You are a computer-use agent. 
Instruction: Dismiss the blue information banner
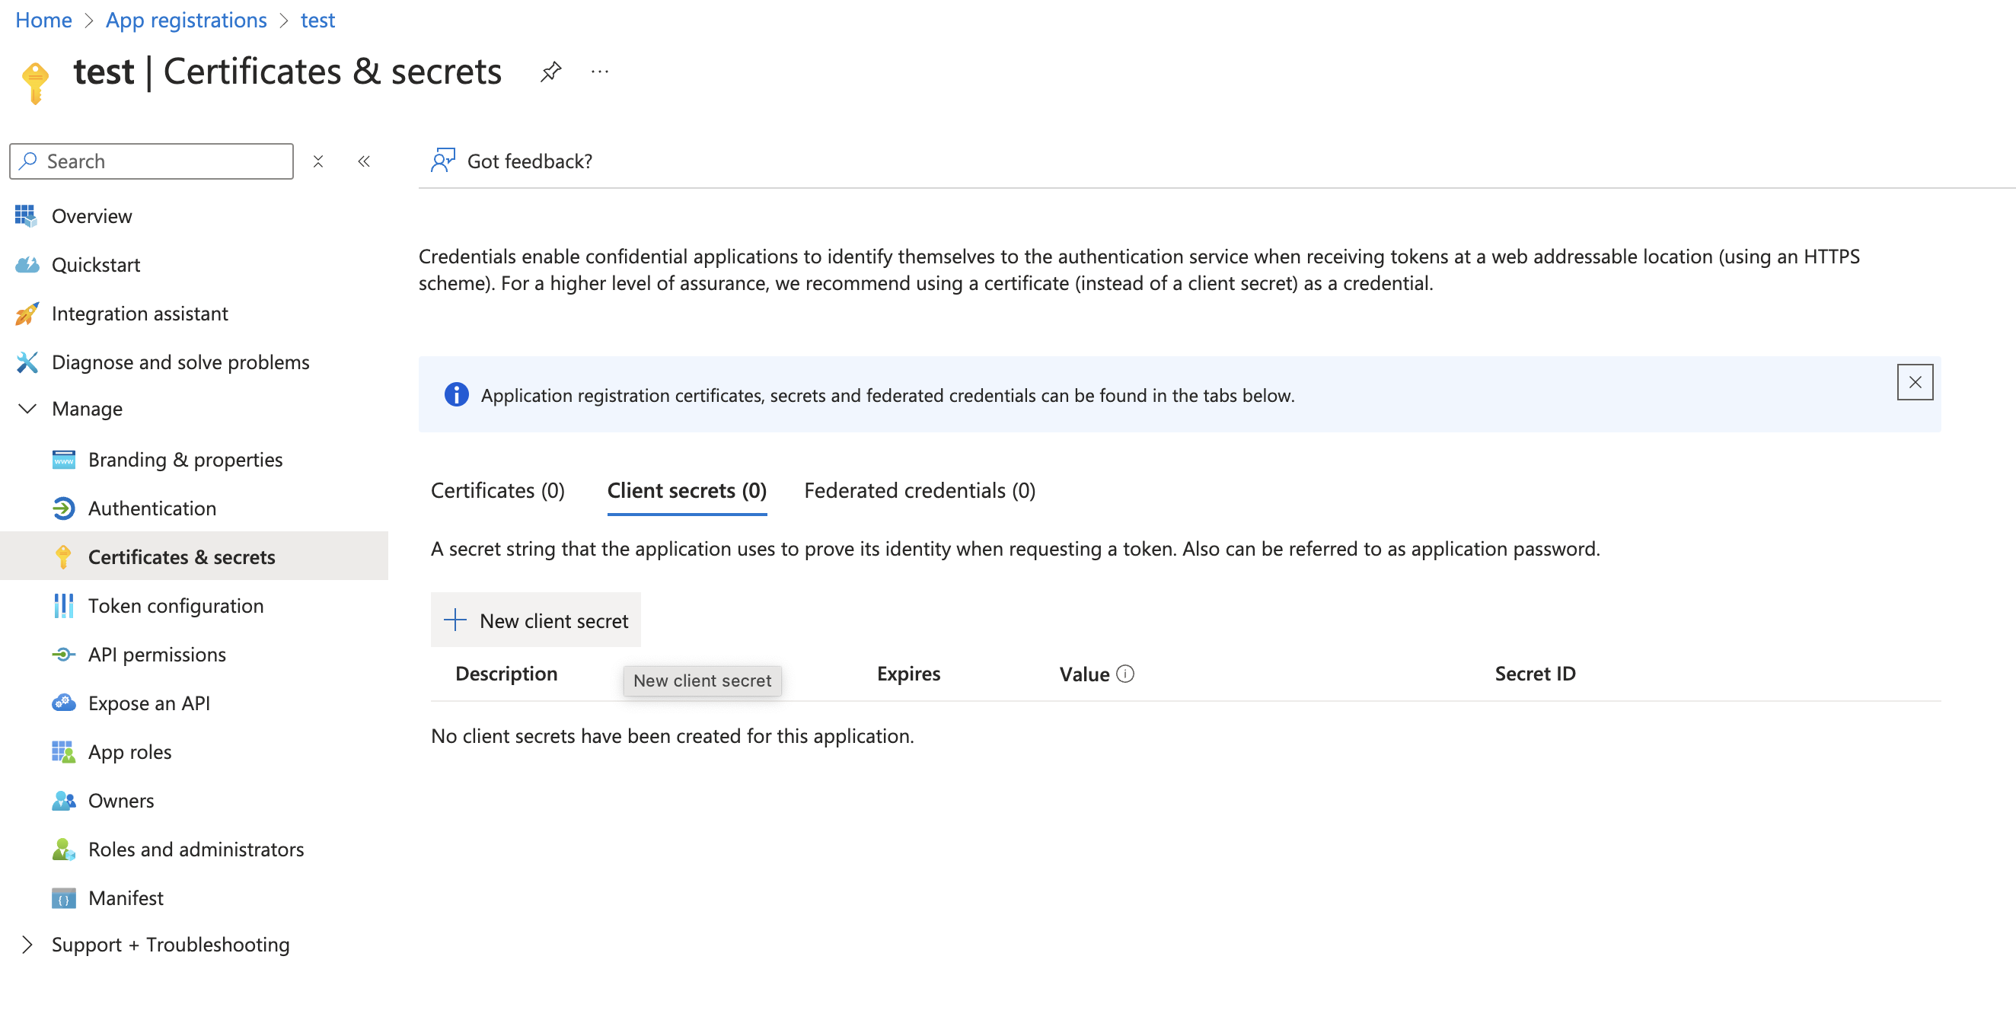pyautogui.click(x=1914, y=381)
